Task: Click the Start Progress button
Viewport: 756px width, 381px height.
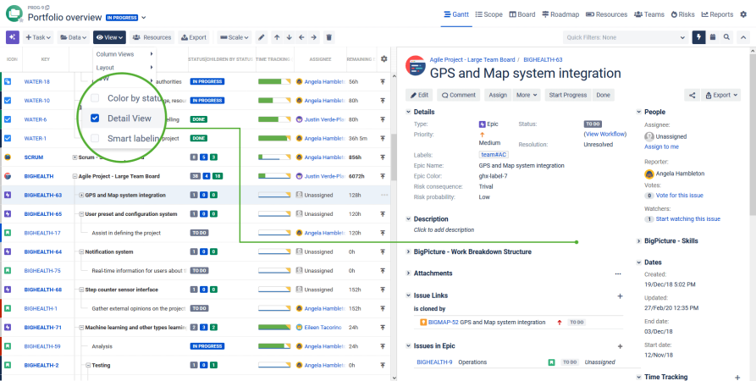Action: (x=567, y=95)
